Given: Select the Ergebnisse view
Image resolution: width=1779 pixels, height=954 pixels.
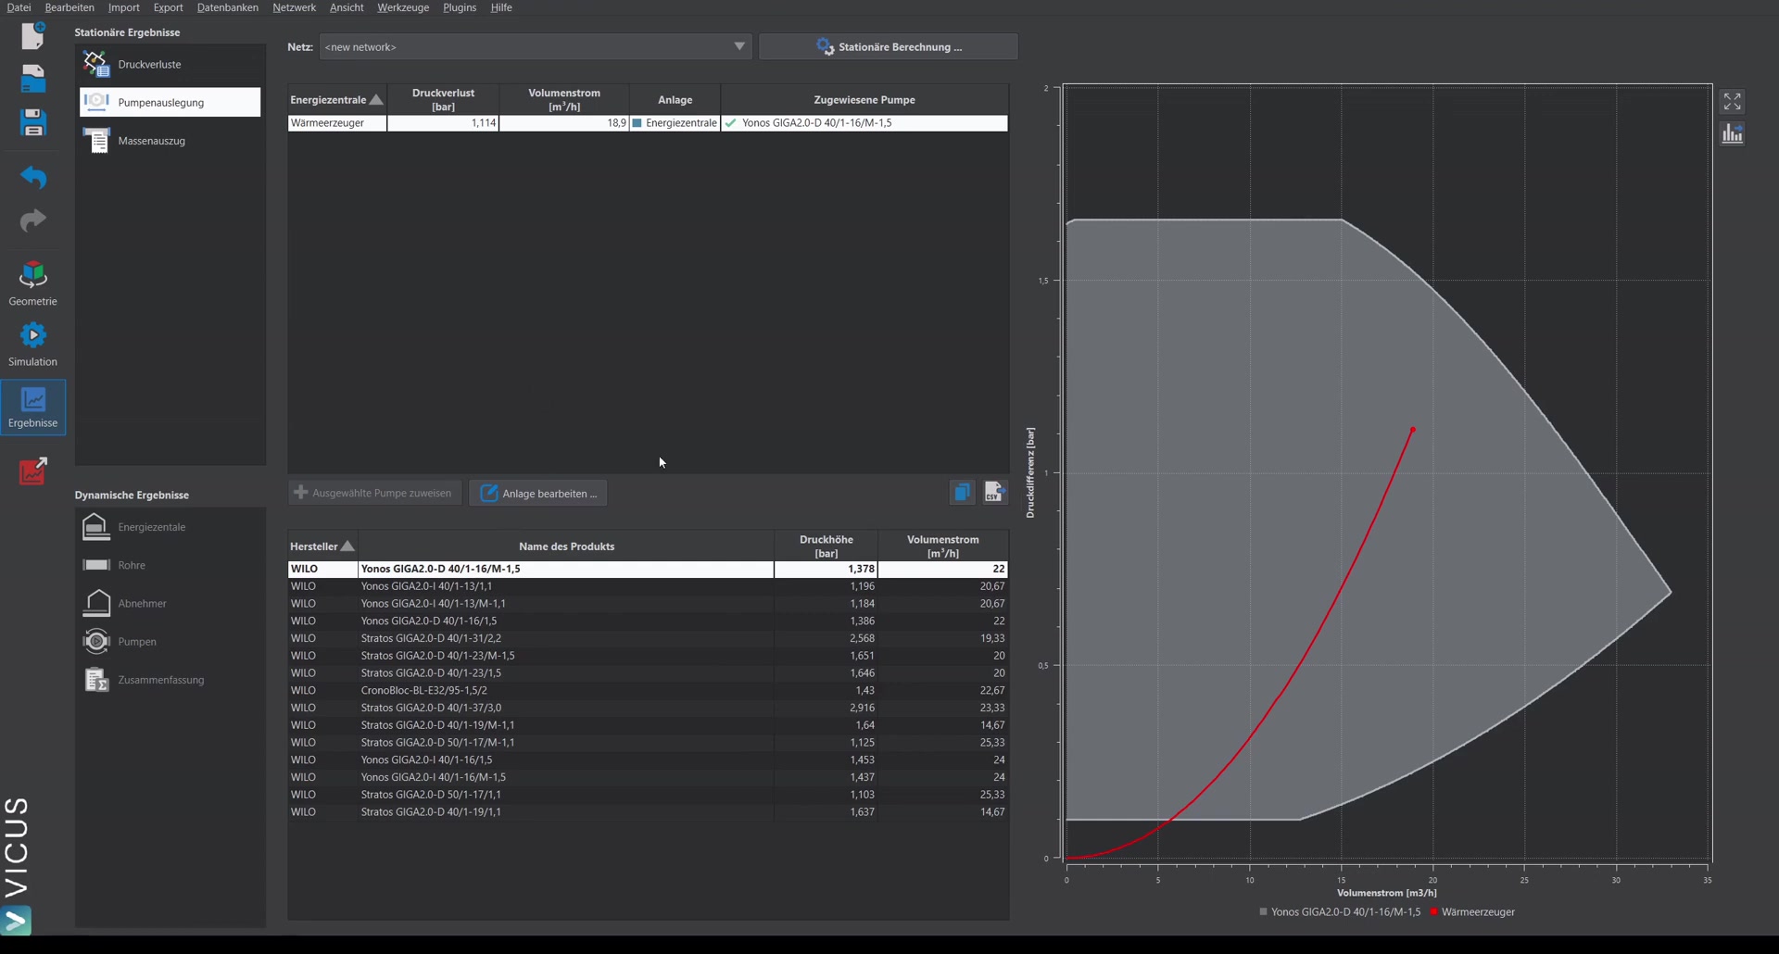Looking at the screenshot, I should click(x=32, y=407).
